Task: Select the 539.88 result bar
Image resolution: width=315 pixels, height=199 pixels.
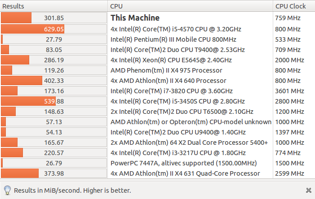Action: pos(54,101)
